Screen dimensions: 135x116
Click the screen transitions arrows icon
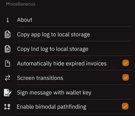tap(7, 78)
